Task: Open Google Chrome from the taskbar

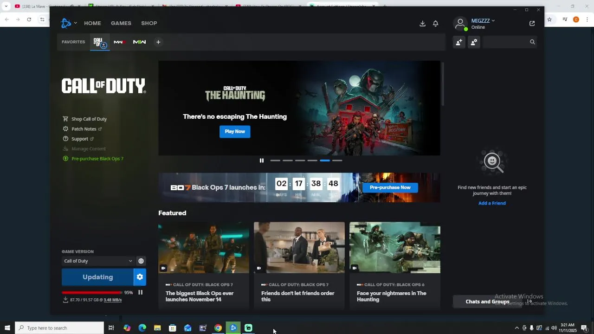Action: (x=218, y=328)
